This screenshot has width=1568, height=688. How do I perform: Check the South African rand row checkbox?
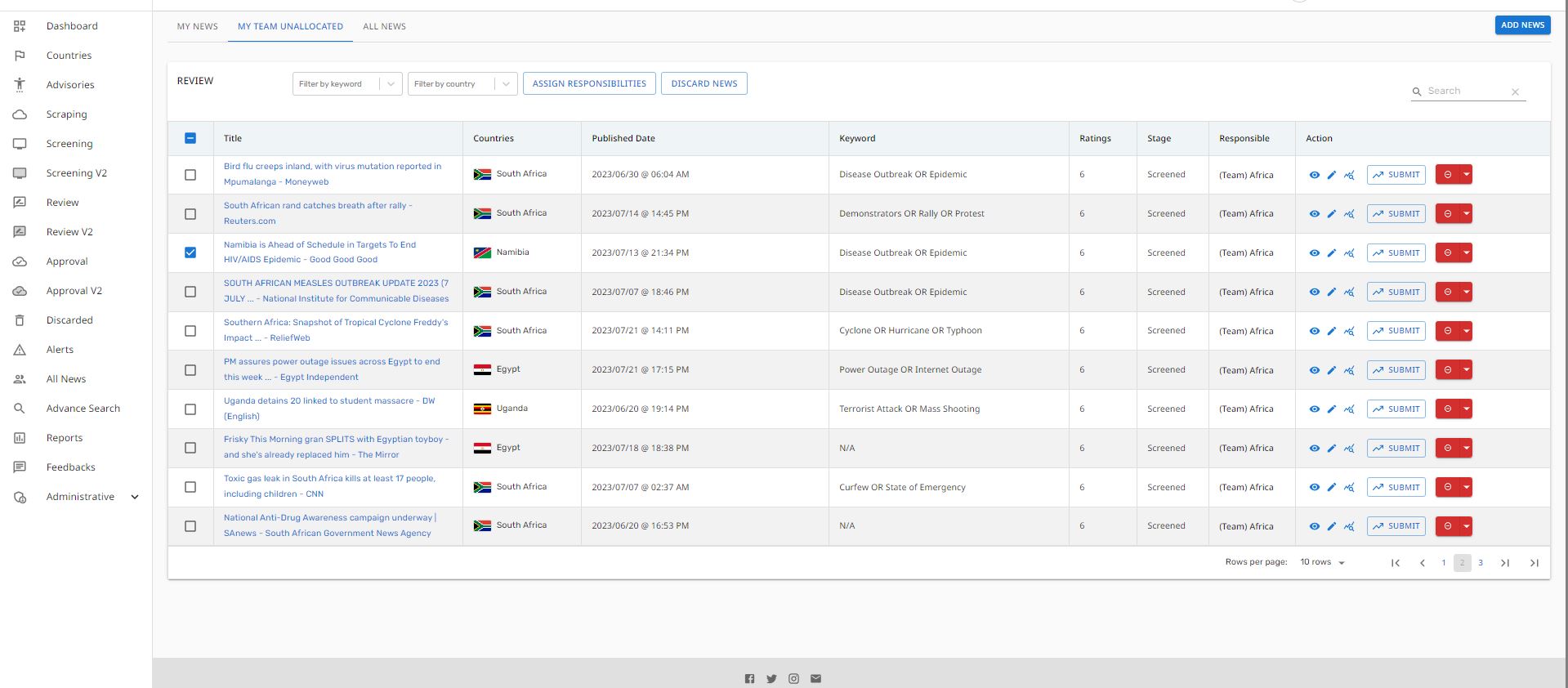pyautogui.click(x=190, y=214)
